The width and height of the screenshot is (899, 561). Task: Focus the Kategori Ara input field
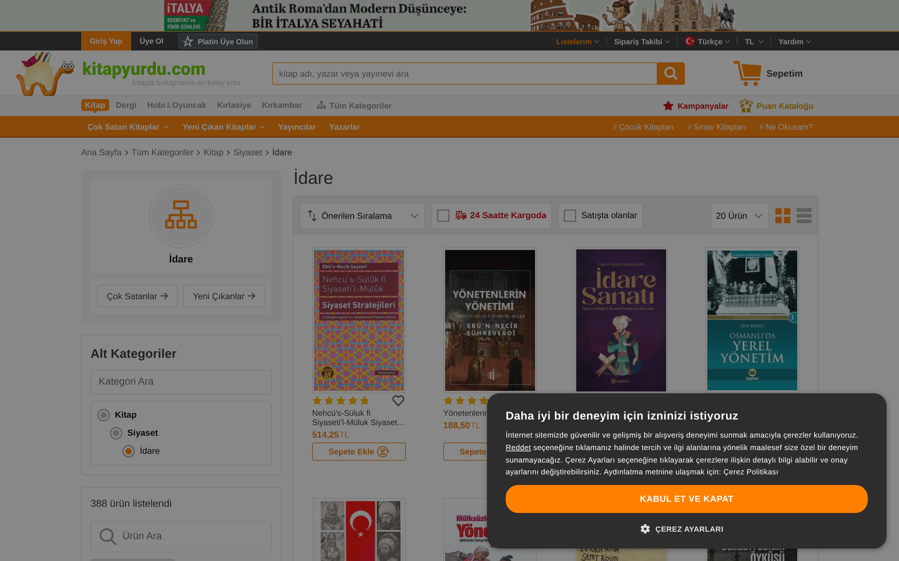181,382
